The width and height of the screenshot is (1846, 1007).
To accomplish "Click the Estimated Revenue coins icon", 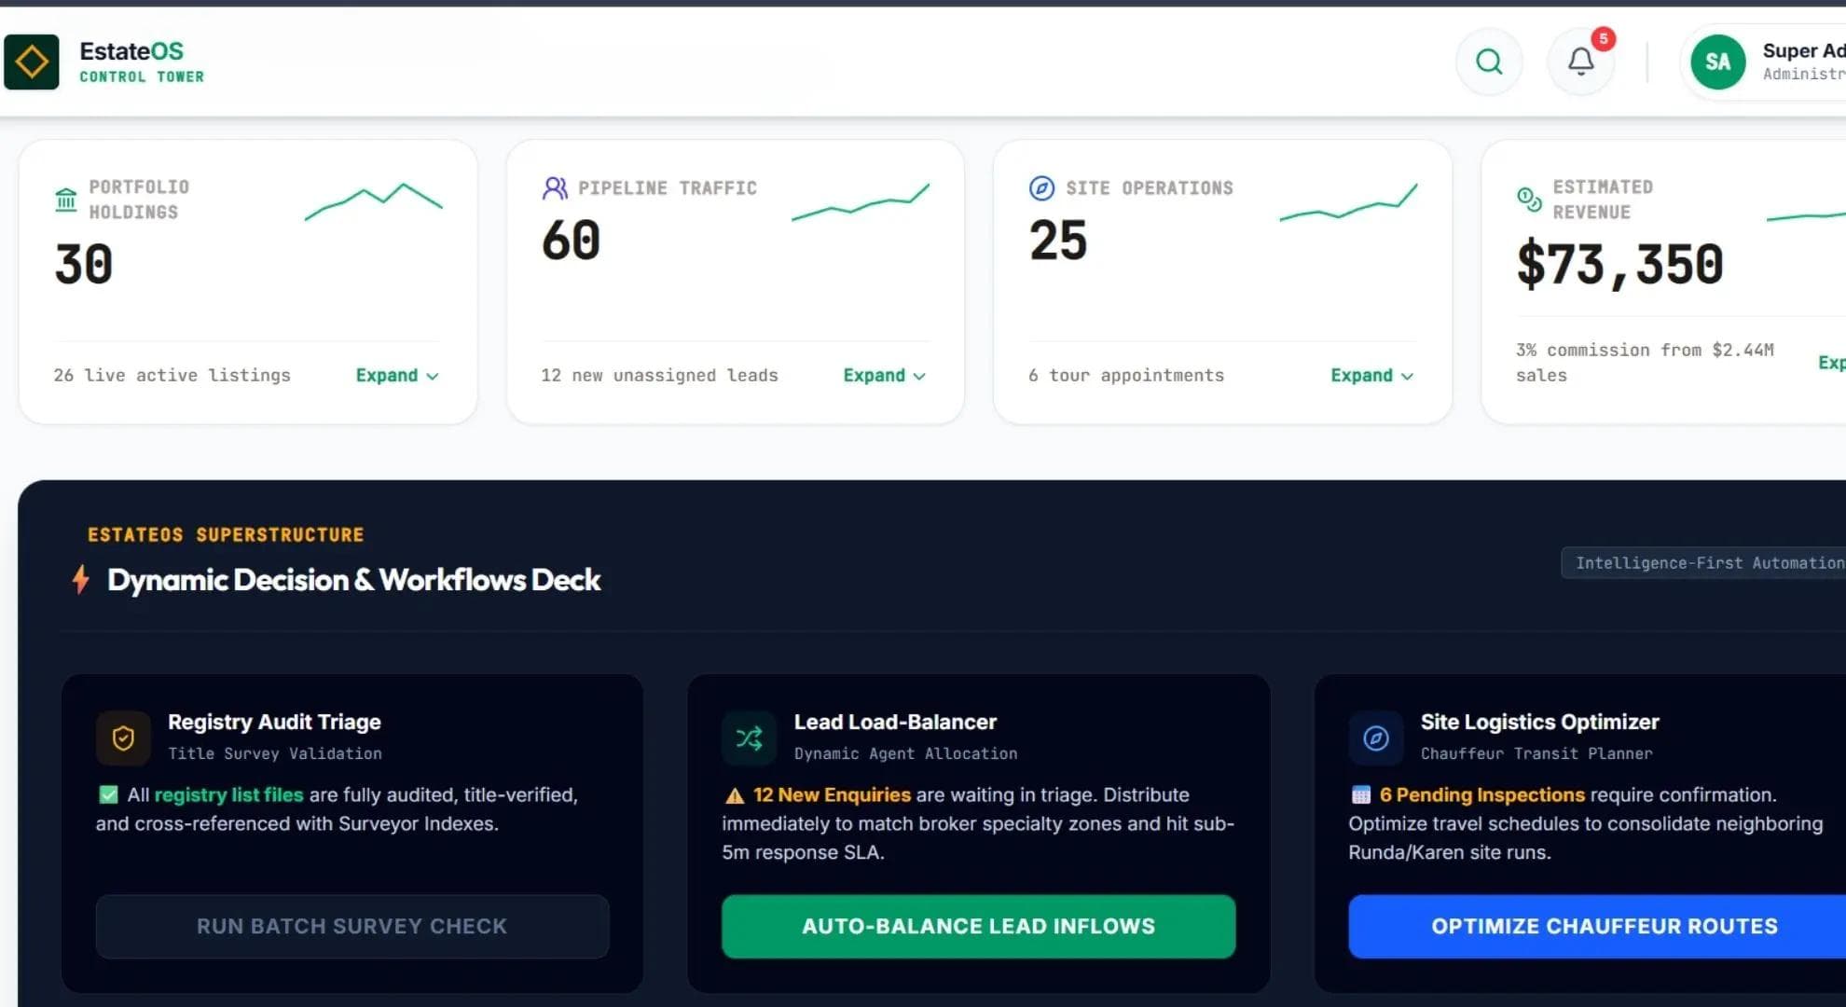I will [1529, 200].
